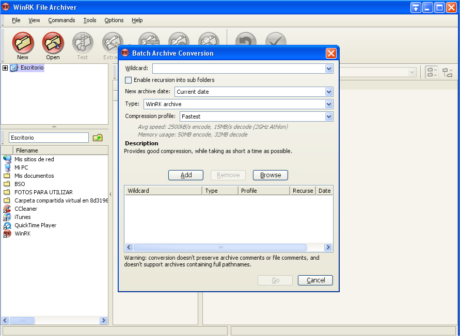Click the Mi PC computer icon
This screenshot has width=460, height=336.
[x=7, y=167]
